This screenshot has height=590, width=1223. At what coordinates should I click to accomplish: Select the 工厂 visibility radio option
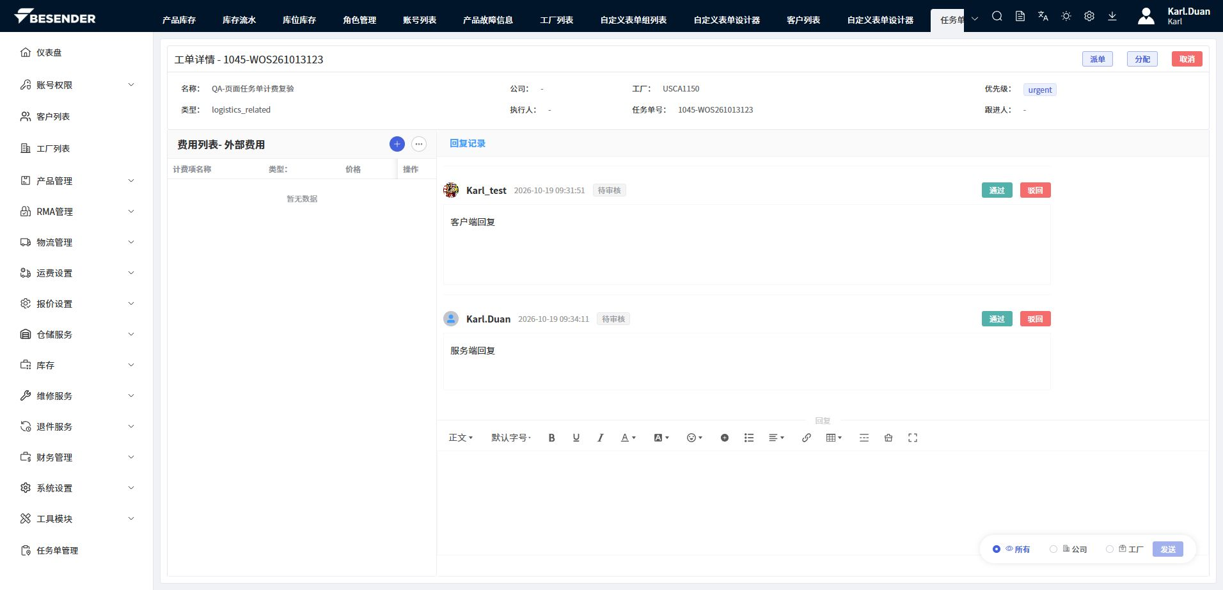[x=1124, y=549]
